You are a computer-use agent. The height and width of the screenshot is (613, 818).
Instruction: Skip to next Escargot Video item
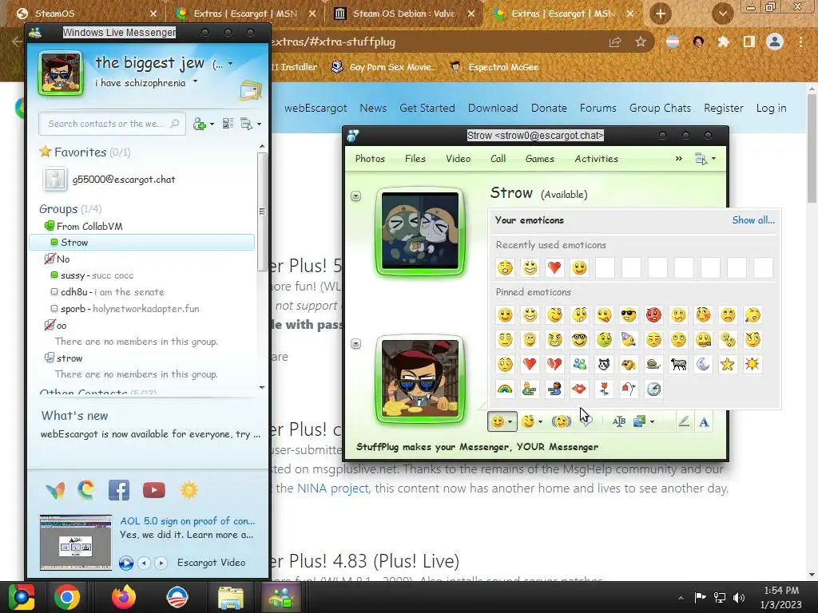[161, 563]
